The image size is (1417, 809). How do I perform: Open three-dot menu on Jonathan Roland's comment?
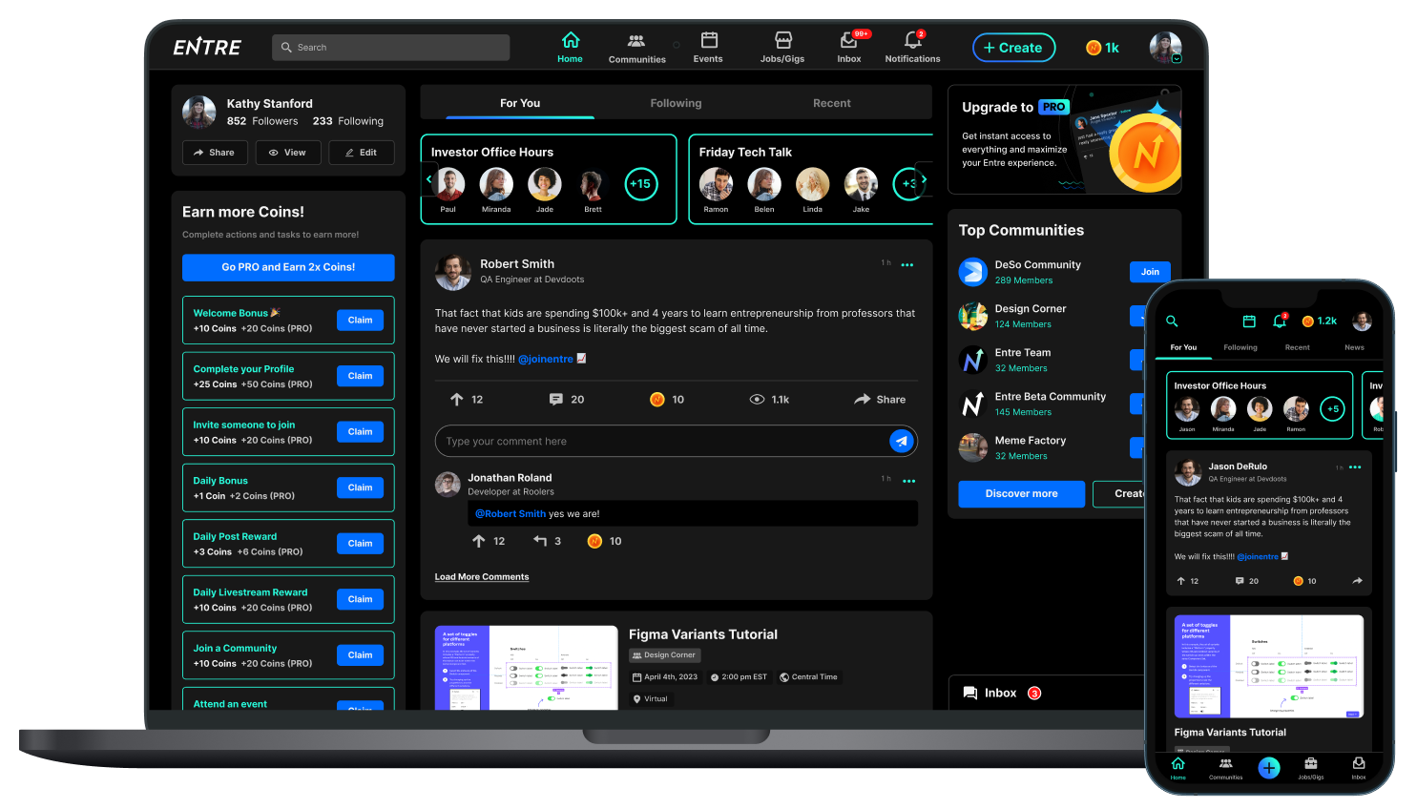908,481
